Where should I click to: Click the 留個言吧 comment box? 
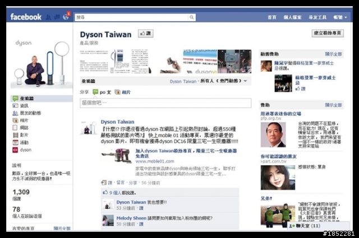pyautogui.click(x=165, y=103)
